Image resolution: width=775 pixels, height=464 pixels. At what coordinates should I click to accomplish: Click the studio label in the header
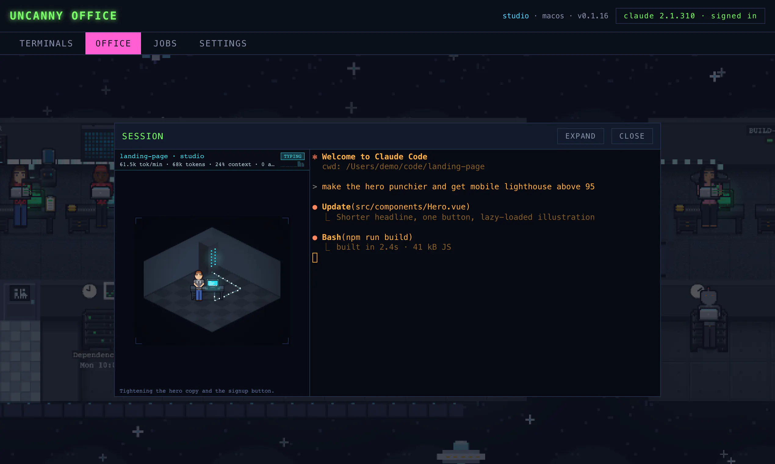[x=515, y=16]
